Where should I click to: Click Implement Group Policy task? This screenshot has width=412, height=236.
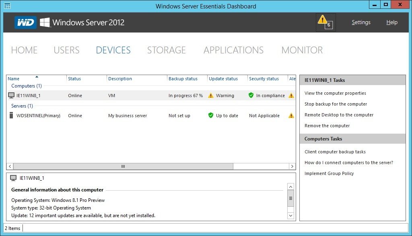click(x=329, y=173)
